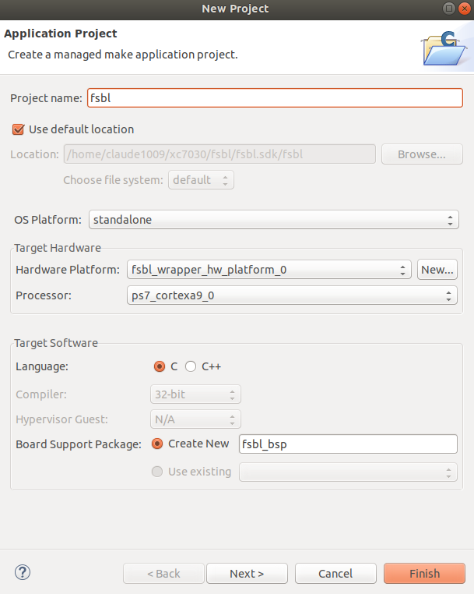Expand the Processor ps7_cortexa9_0 dropdown

[292, 295]
